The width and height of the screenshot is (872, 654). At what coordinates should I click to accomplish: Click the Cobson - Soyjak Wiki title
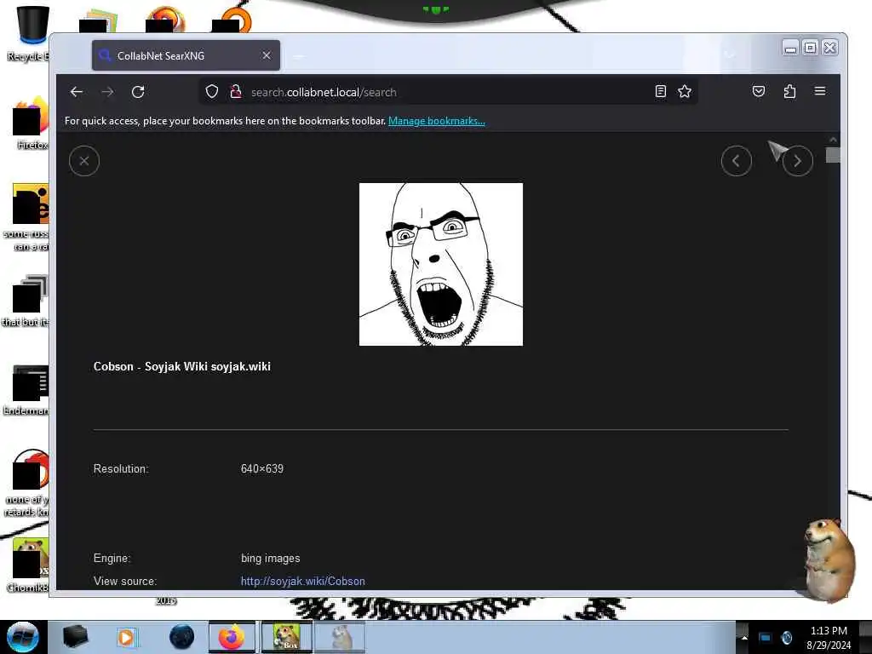pyautogui.click(x=182, y=366)
